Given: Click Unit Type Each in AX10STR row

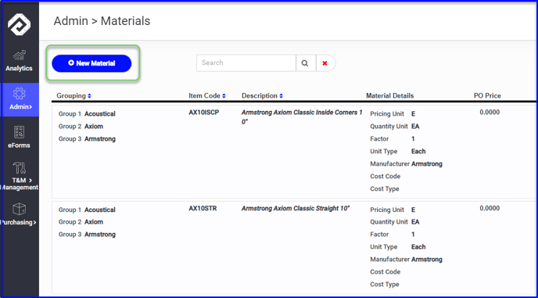Looking at the screenshot, I should [x=398, y=246].
